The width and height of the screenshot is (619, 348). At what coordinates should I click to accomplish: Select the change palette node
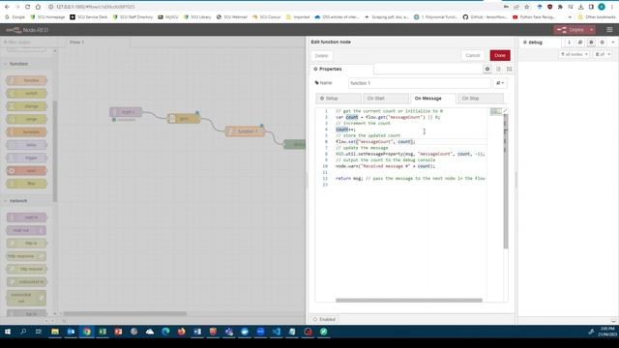pyautogui.click(x=26, y=106)
